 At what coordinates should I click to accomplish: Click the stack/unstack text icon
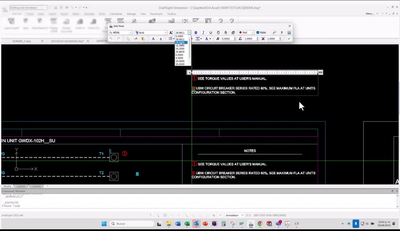[x=233, y=33]
